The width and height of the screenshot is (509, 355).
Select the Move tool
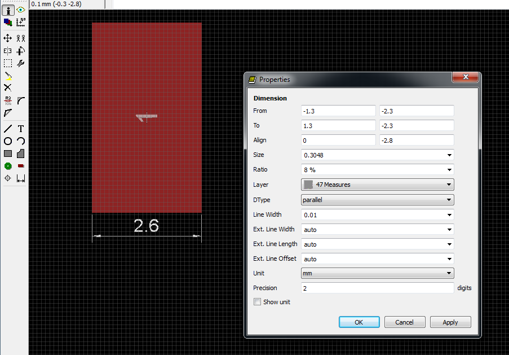8,38
